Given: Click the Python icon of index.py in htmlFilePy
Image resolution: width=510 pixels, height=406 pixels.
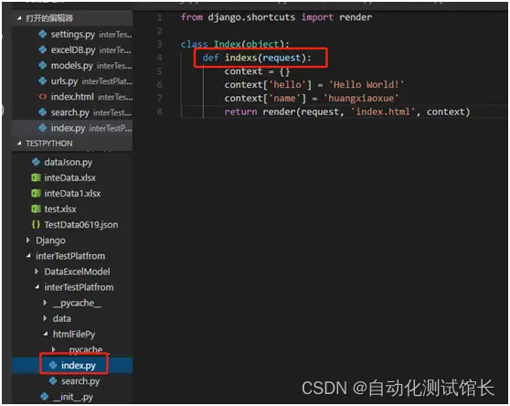Looking at the screenshot, I should [53, 366].
